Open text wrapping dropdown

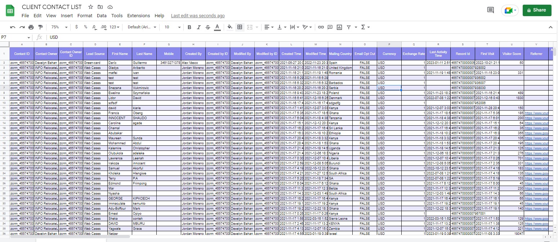click(294, 27)
